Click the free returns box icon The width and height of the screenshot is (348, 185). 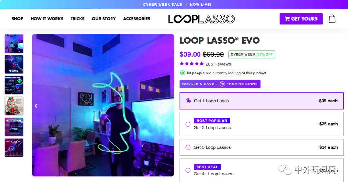[222, 84]
